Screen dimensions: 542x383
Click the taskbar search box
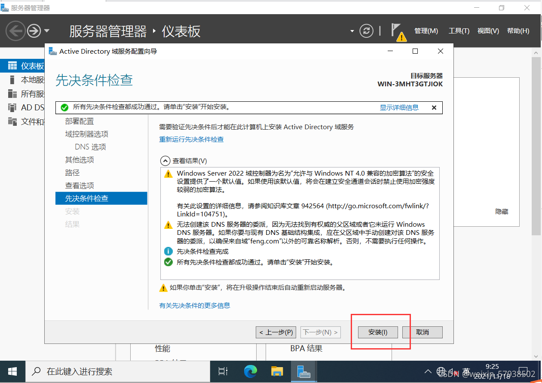[118, 372]
